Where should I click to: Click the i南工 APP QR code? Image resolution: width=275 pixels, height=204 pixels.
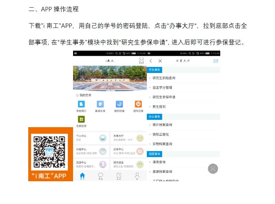tap(50, 152)
